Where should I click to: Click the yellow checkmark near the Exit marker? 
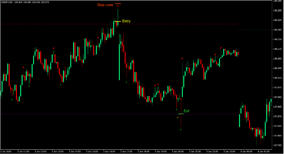click(178, 117)
